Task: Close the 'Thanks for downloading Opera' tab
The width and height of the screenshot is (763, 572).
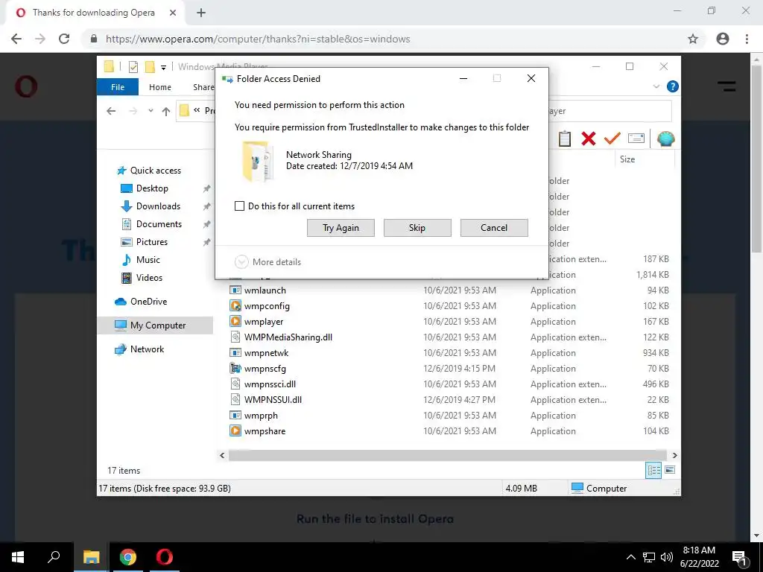Action: (x=173, y=13)
